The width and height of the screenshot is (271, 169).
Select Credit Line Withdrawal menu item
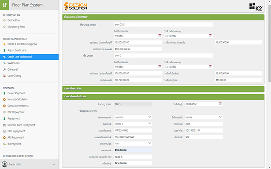click(x=29, y=57)
